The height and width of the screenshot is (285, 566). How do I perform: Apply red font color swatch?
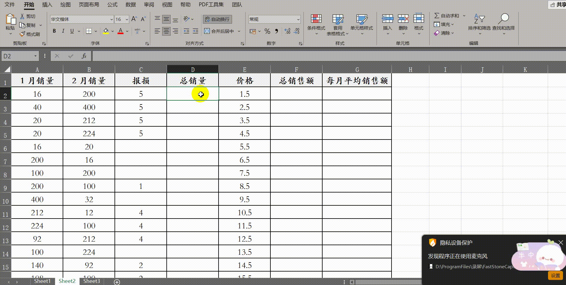[121, 31]
